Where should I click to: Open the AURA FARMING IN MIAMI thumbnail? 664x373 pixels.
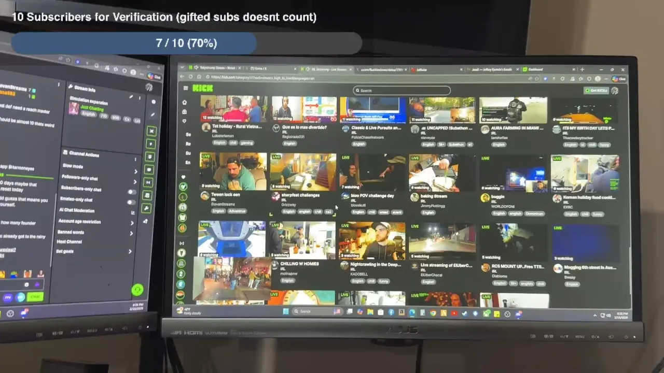(x=513, y=110)
